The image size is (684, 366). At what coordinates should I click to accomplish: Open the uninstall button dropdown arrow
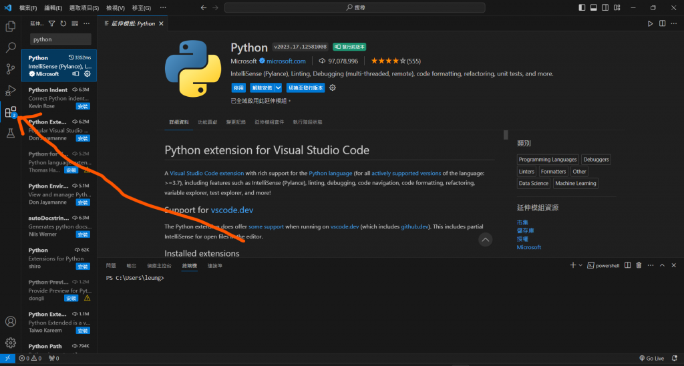point(279,87)
